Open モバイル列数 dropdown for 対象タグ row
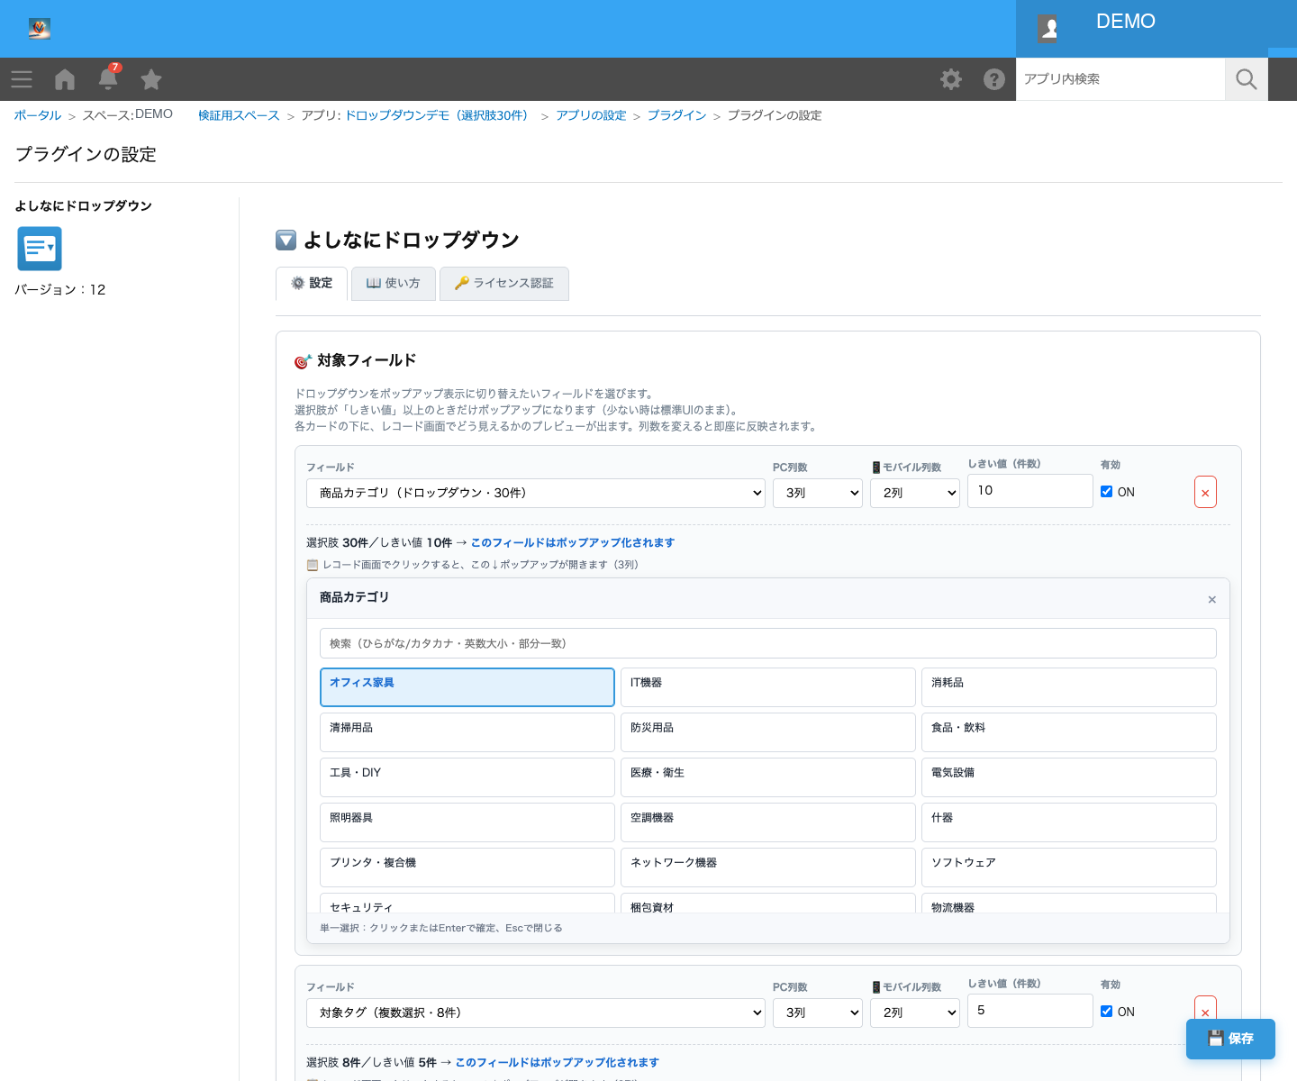This screenshot has height=1081, width=1297. tap(915, 1013)
